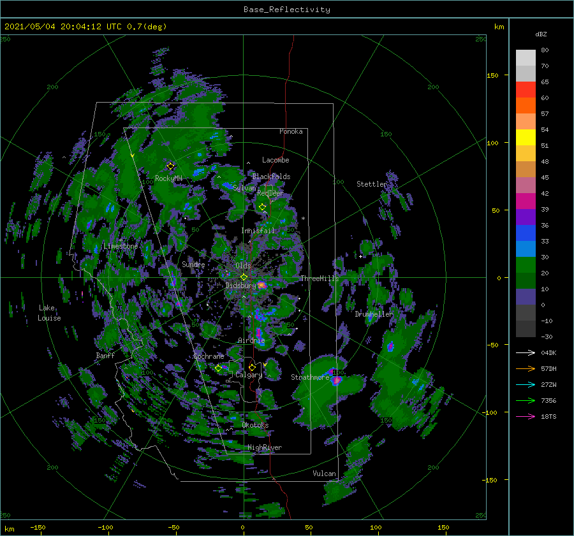Click the Calgary label
Viewport: 574px width, 536px height.
tap(249, 375)
